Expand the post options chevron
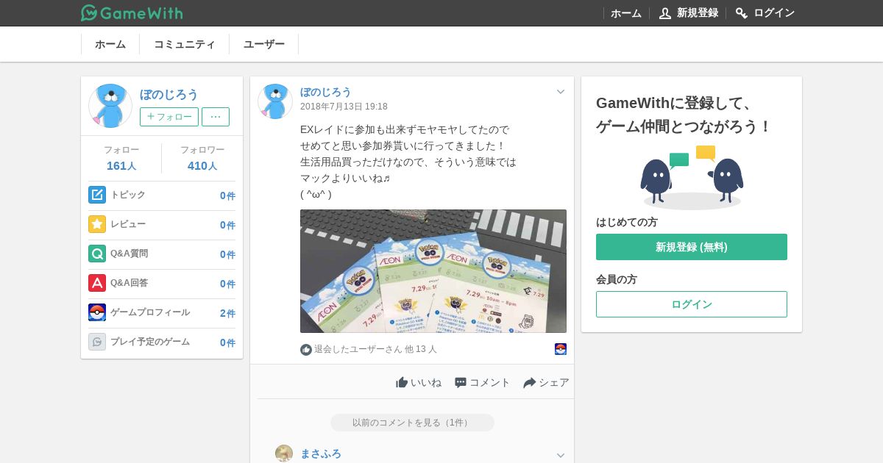The image size is (883, 463). (x=561, y=92)
